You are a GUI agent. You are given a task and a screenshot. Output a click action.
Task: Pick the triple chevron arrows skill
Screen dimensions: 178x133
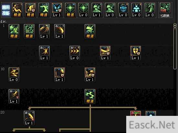75,53
